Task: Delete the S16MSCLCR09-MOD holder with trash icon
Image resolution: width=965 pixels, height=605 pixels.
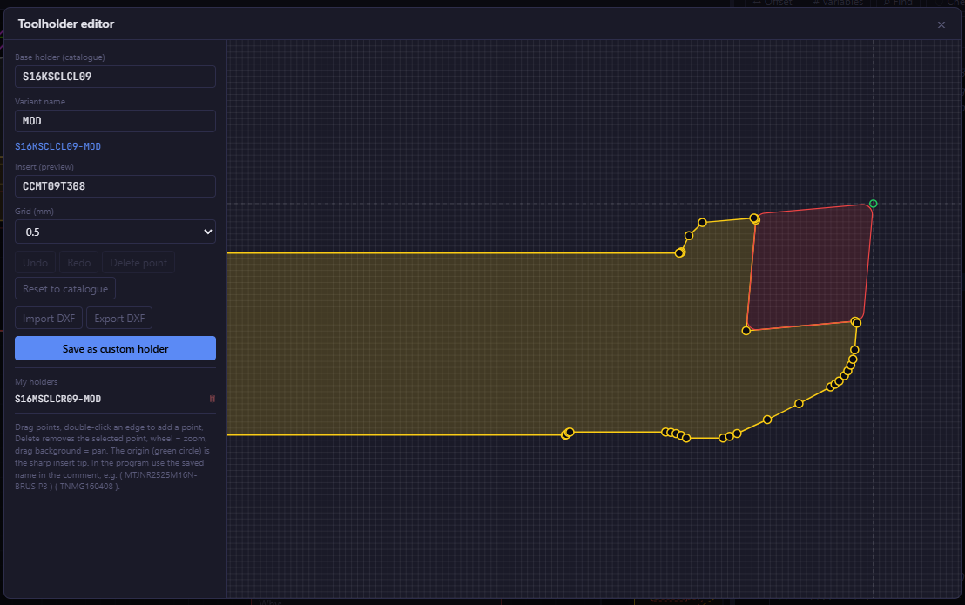Action: (x=213, y=399)
